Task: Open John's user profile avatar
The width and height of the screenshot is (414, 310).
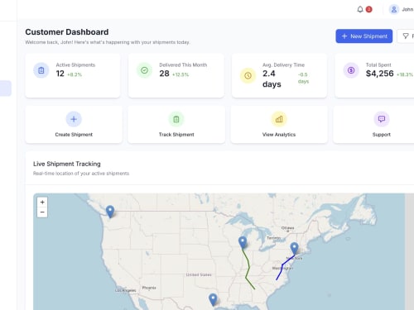Action: tap(394, 9)
